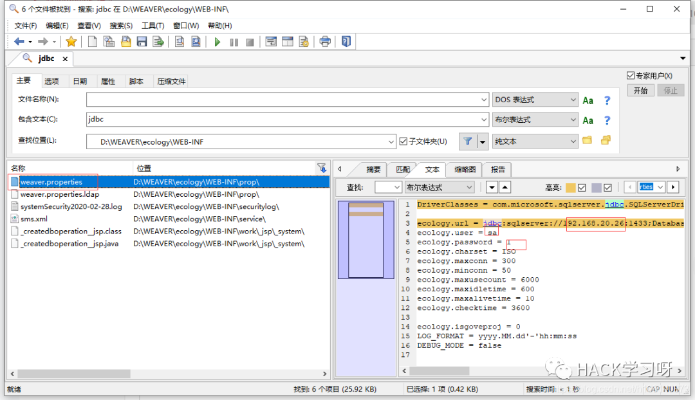
Task: Click the filter funnel icon
Action: click(468, 141)
